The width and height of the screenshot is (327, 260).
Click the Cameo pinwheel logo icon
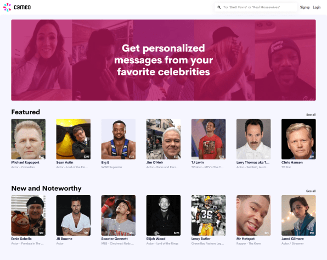(7, 7)
